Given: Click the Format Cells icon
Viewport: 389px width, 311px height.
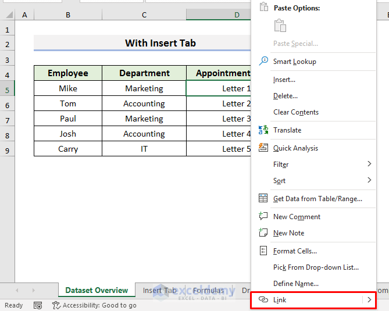Looking at the screenshot, I should (x=263, y=251).
